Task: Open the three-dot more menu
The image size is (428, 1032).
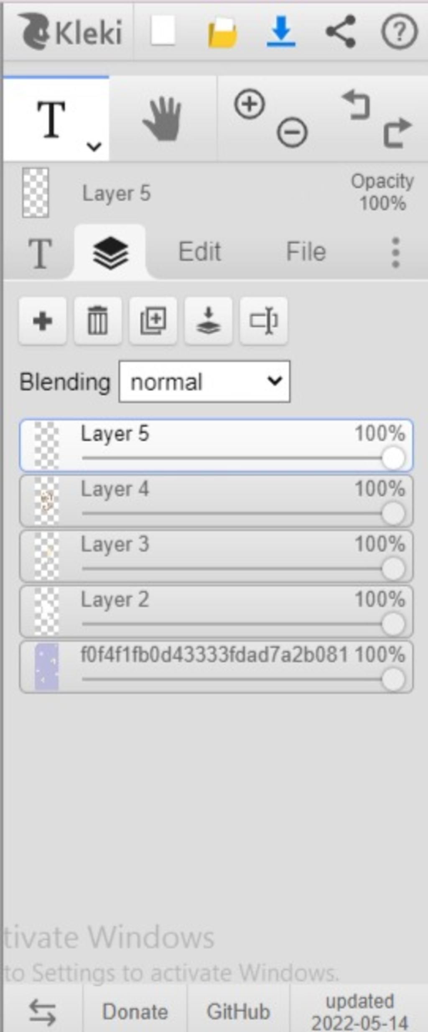Action: (395, 252)
